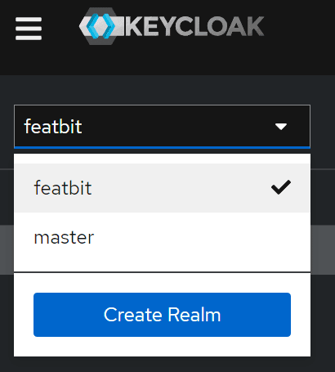Click the top bar of the hamburger icon
The height and width of the screenshot is (372, 335).
(29, 20)
